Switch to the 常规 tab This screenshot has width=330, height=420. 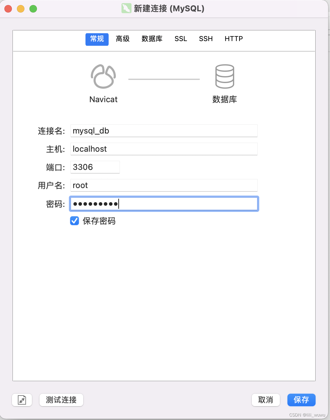click(x=97, y=39)
